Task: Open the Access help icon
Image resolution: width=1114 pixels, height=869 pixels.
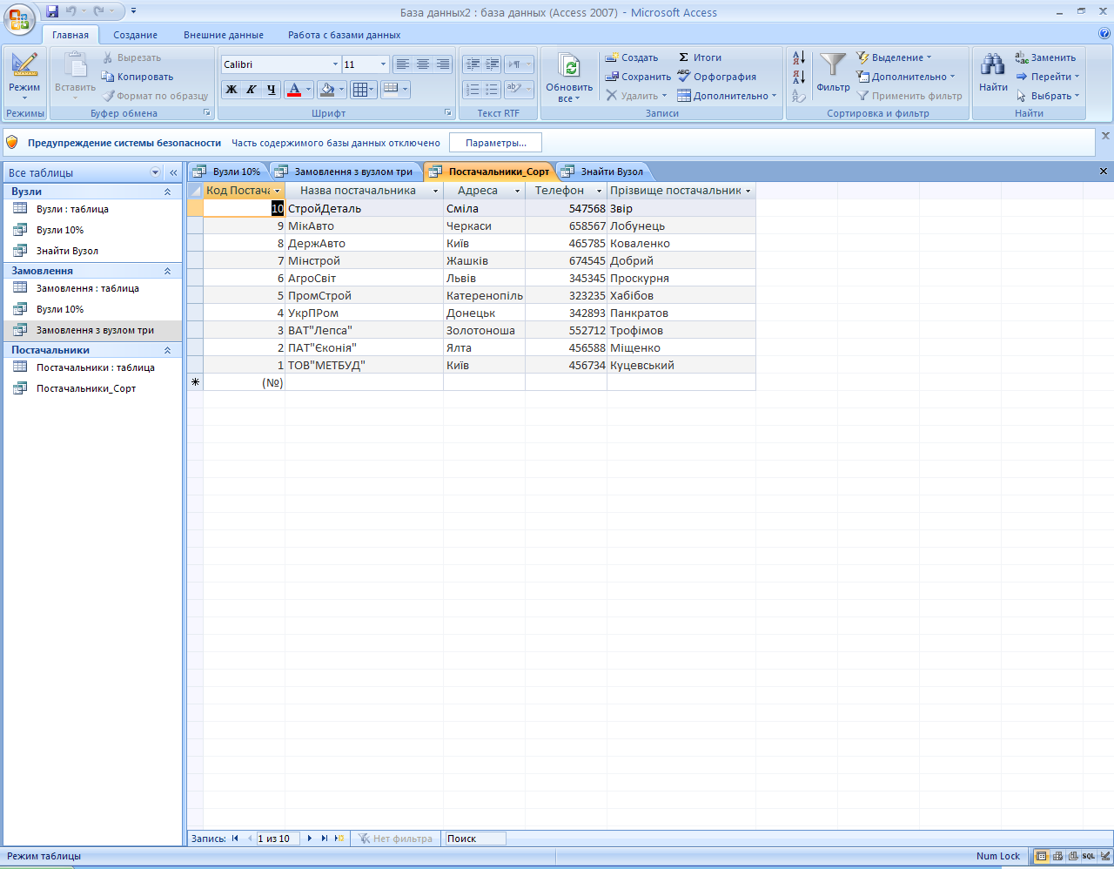Action: point(1104,34)
